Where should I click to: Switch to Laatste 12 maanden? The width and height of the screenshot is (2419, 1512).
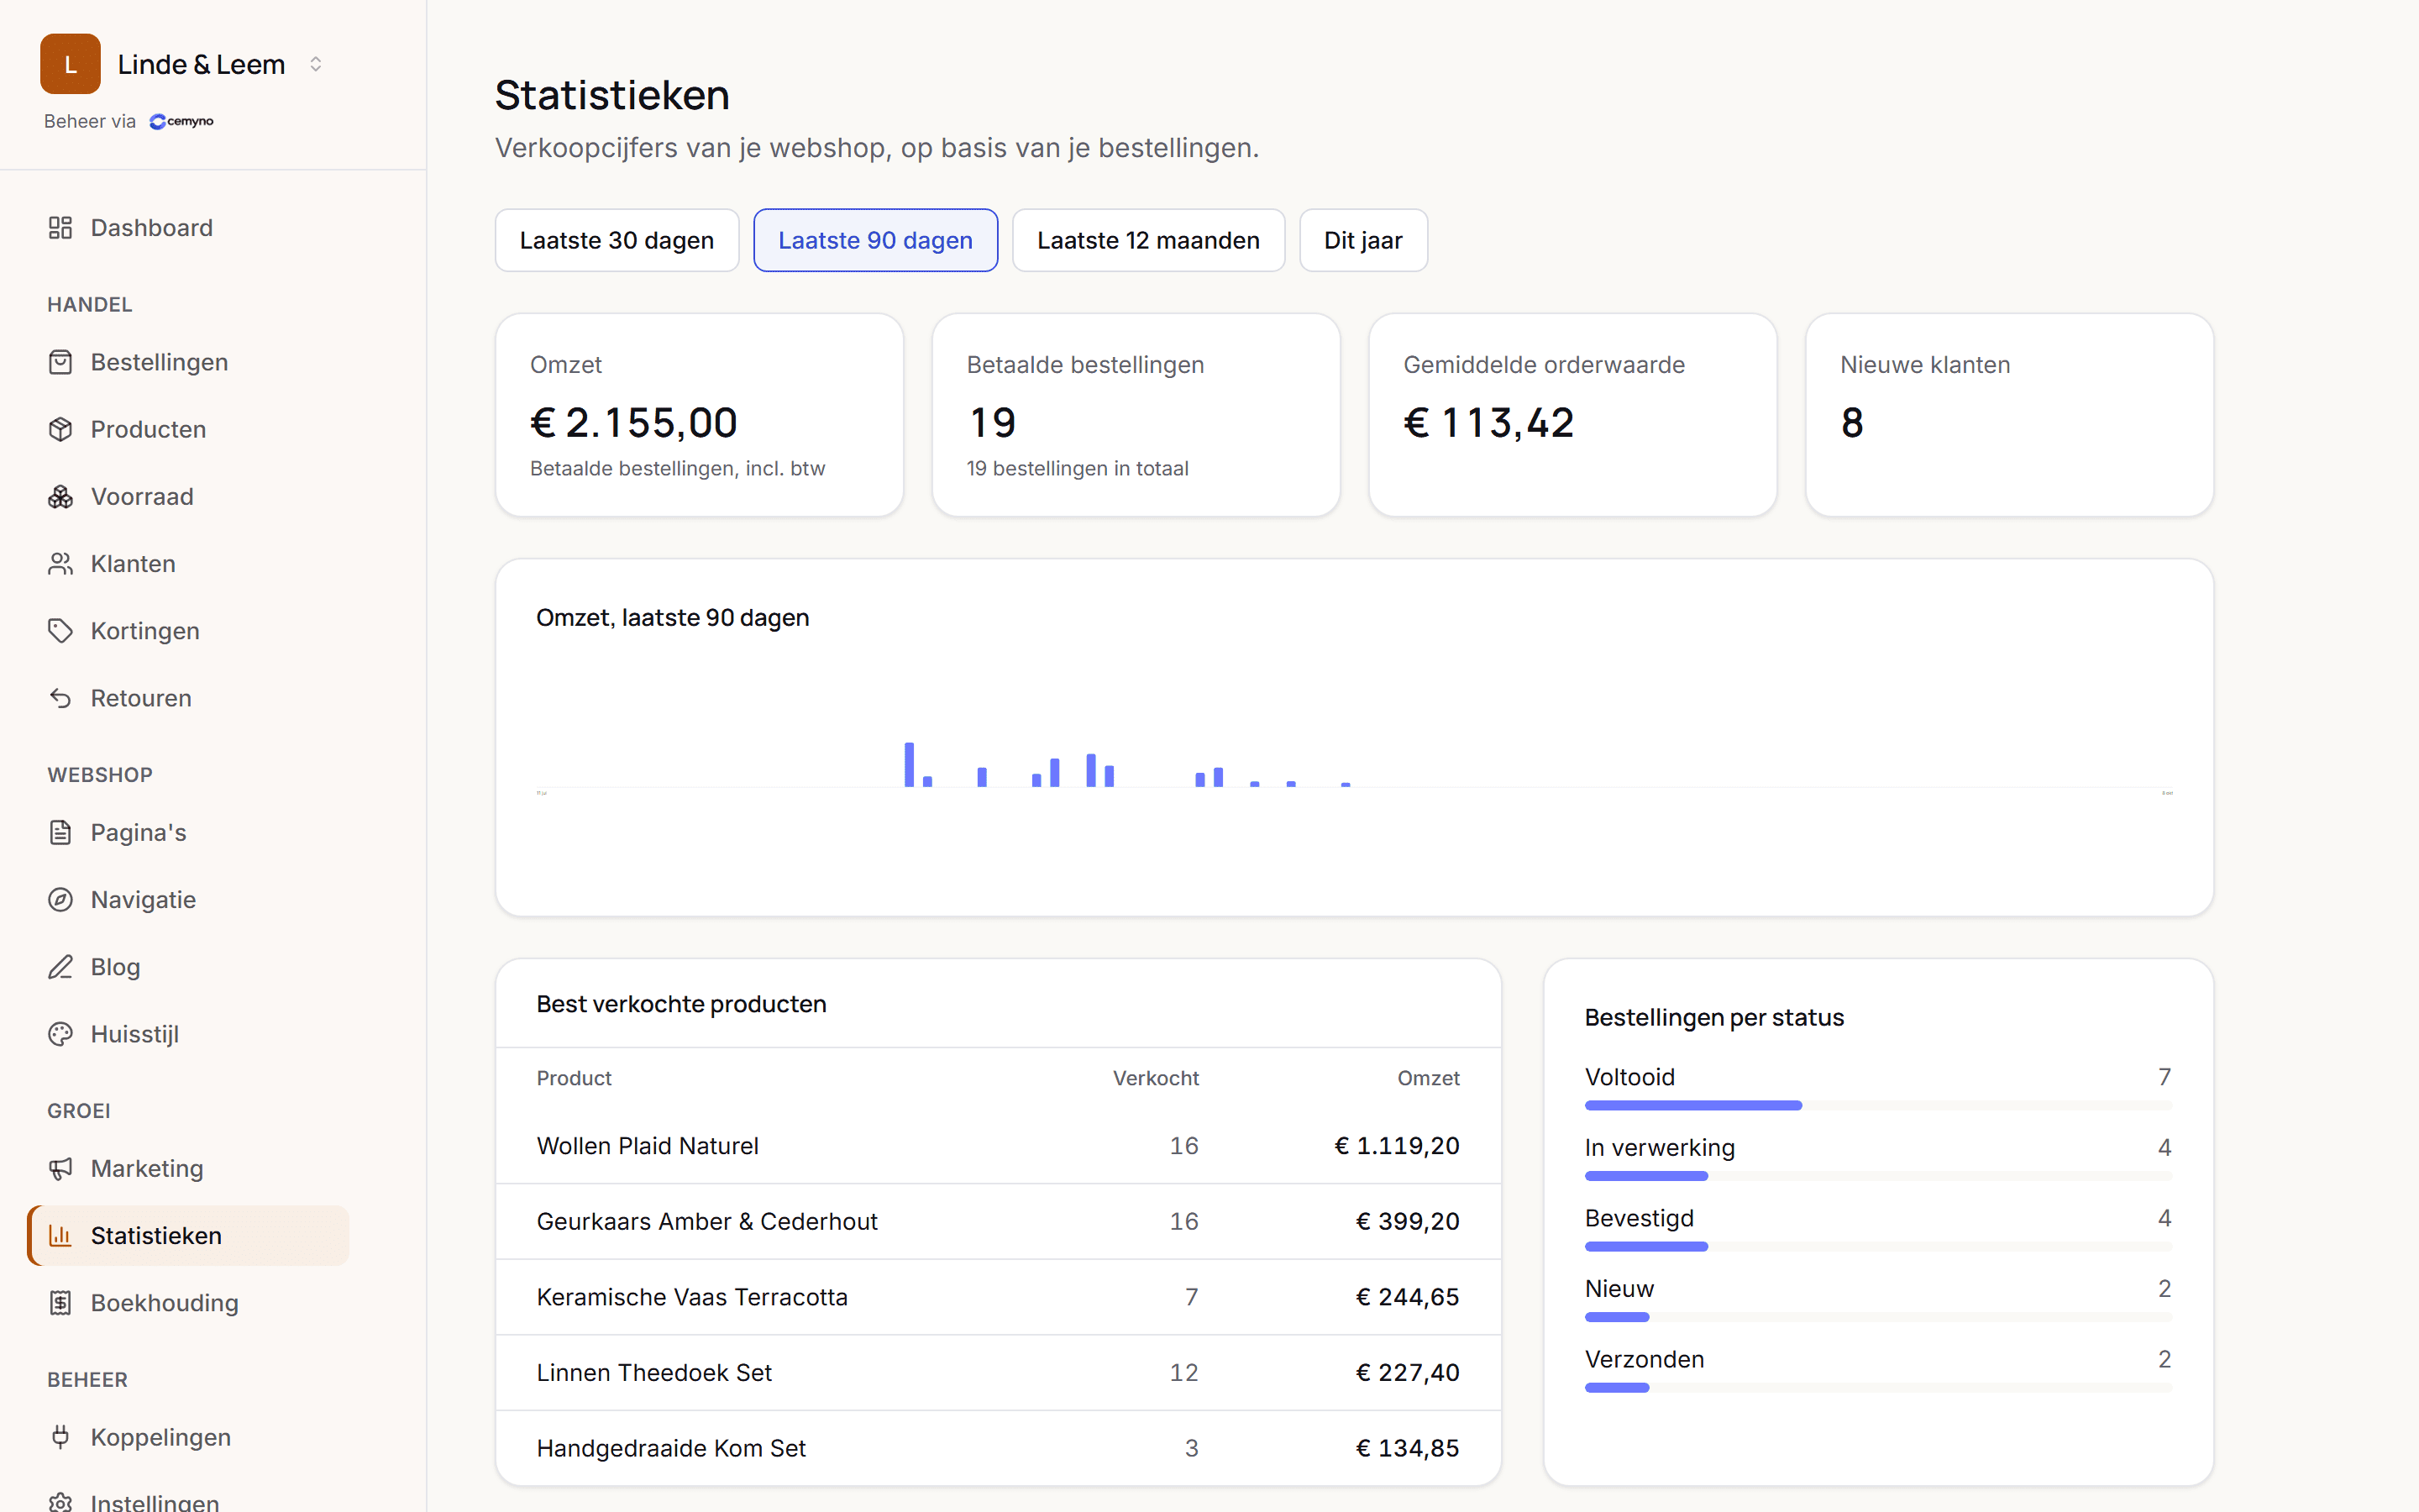click(1148, 240)
